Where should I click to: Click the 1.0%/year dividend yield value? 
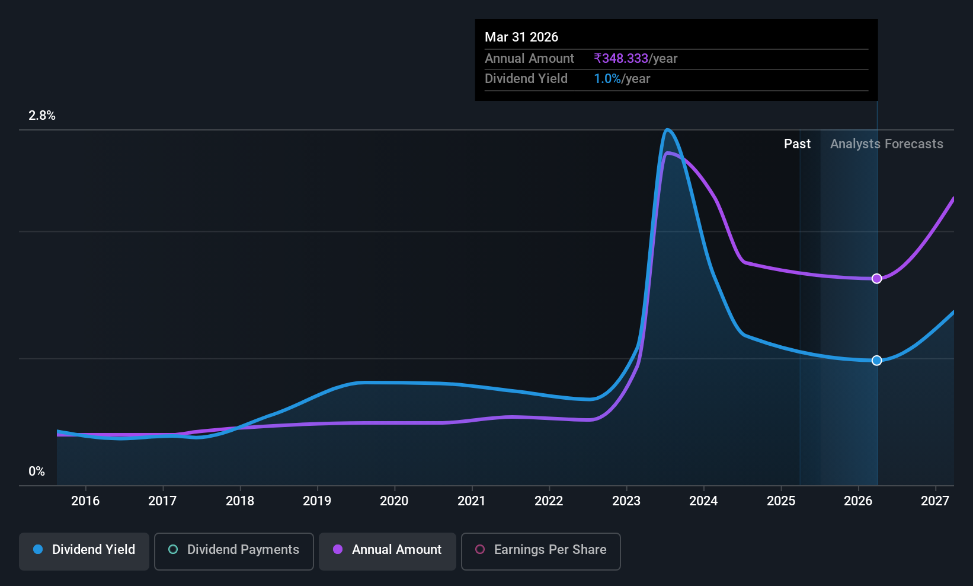[622, 79]
